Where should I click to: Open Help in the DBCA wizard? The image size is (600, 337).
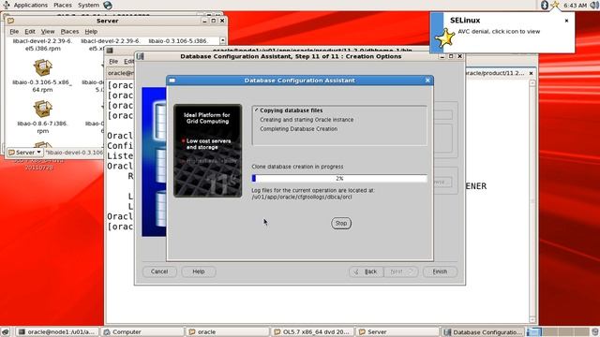199,271
